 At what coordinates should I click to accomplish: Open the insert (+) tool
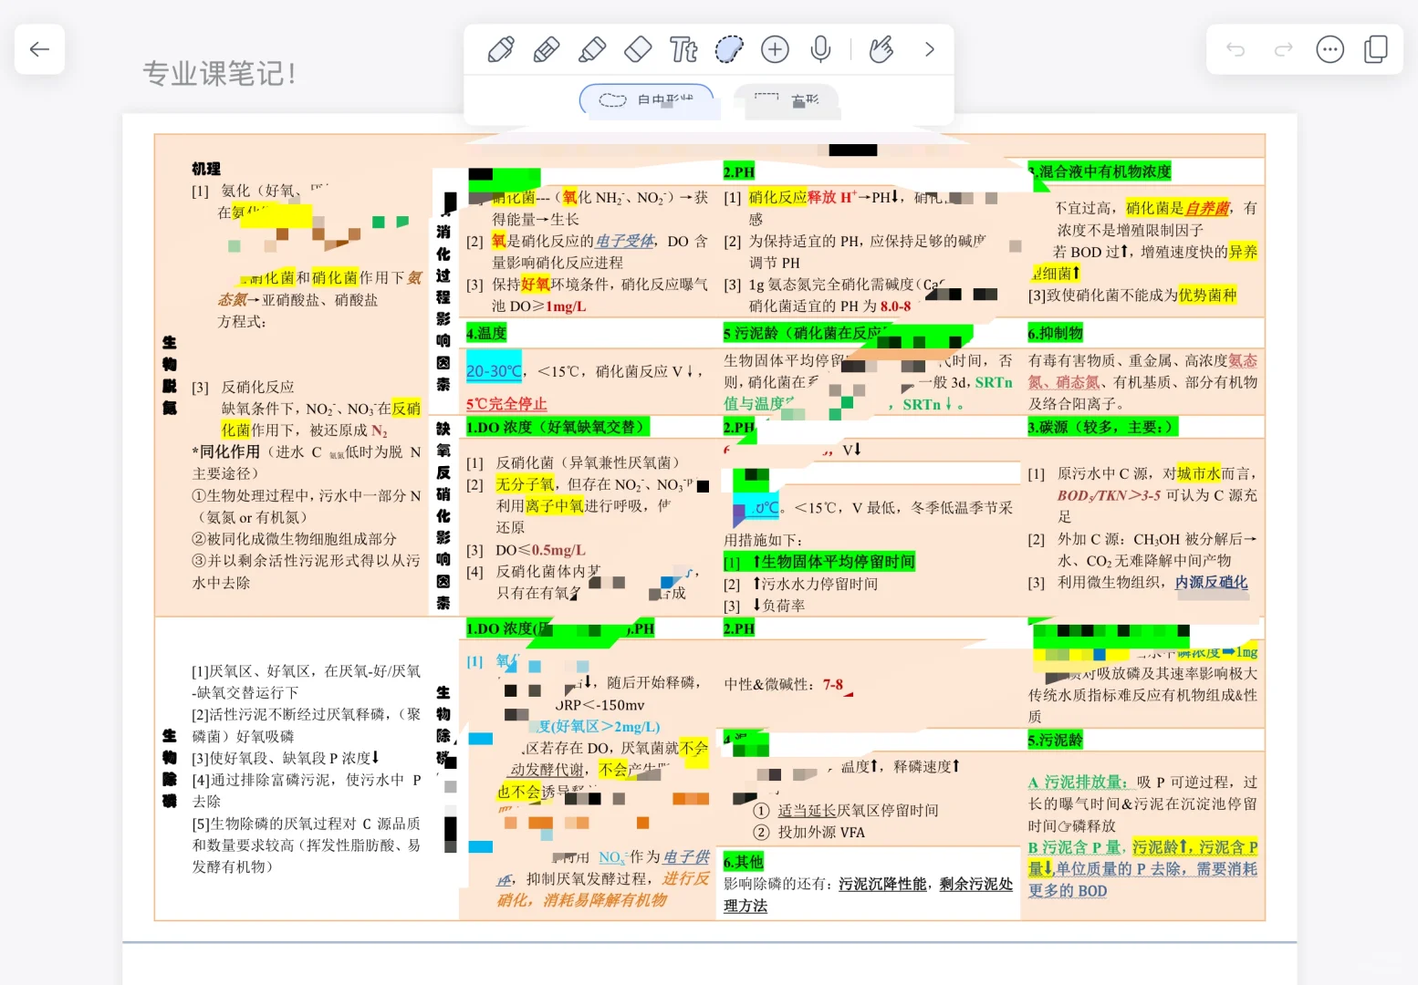(x=774, y=49)
